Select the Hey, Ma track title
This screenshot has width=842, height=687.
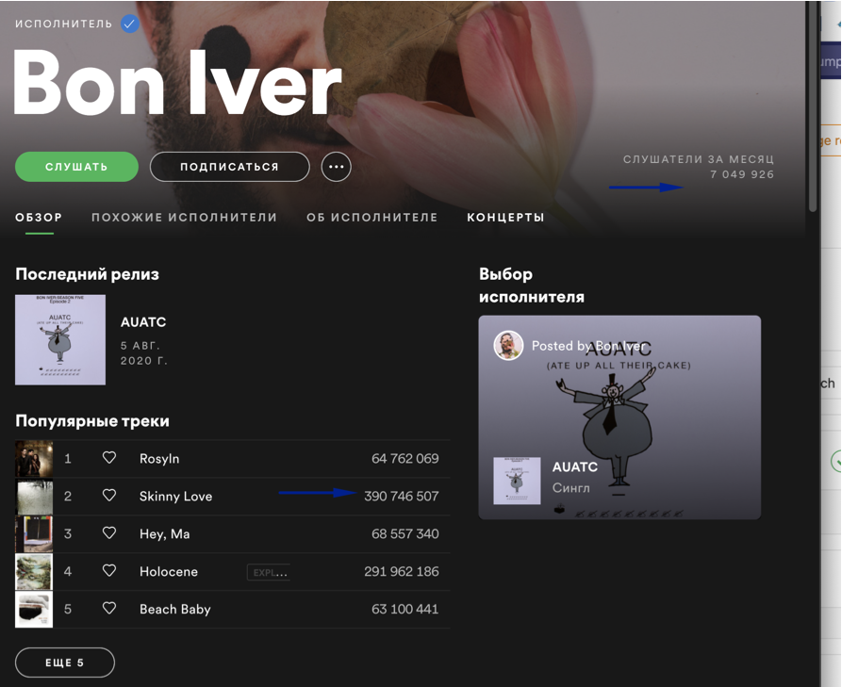tap(164, 534)
